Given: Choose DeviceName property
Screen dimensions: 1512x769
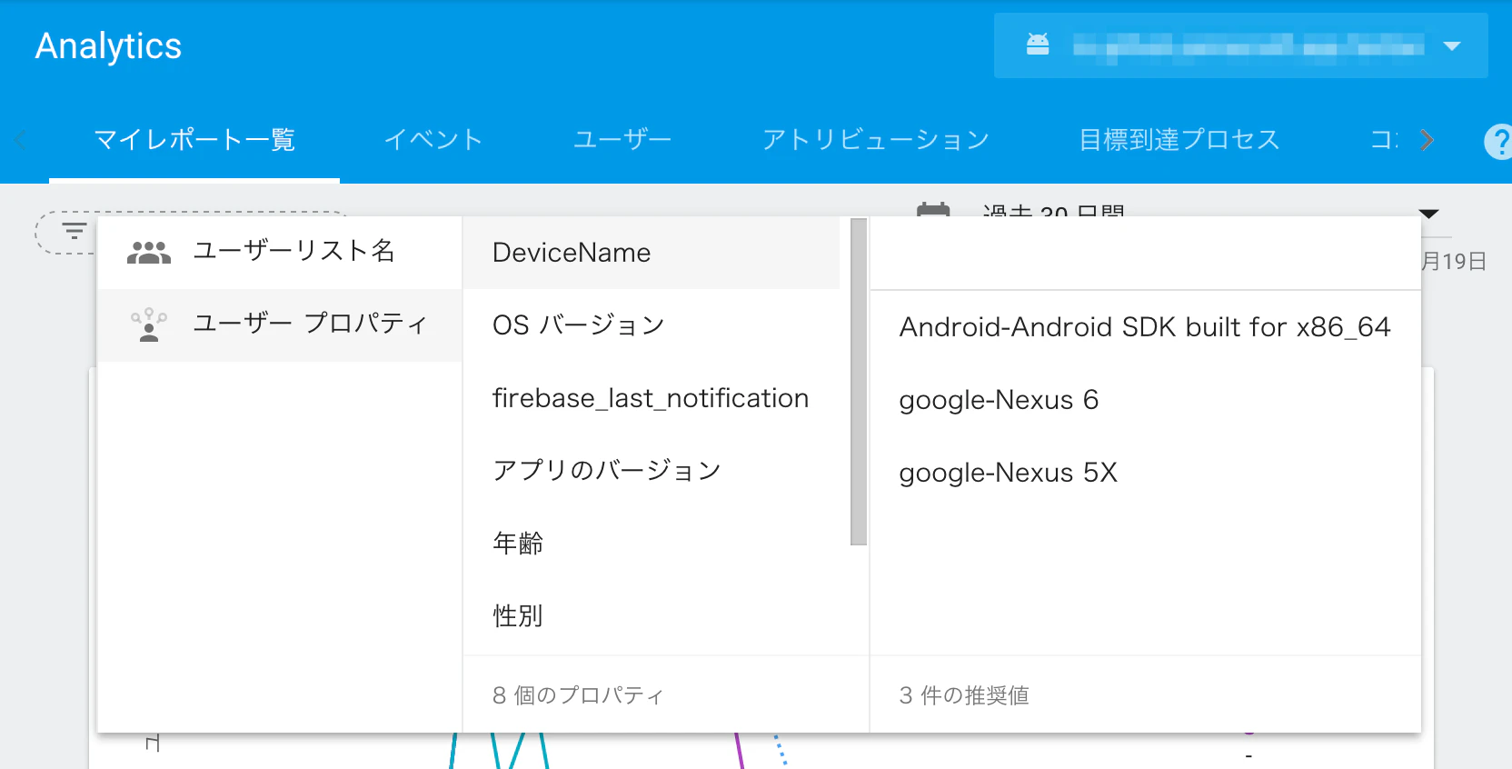Looking at the screenshot, I should coord(652,253).
